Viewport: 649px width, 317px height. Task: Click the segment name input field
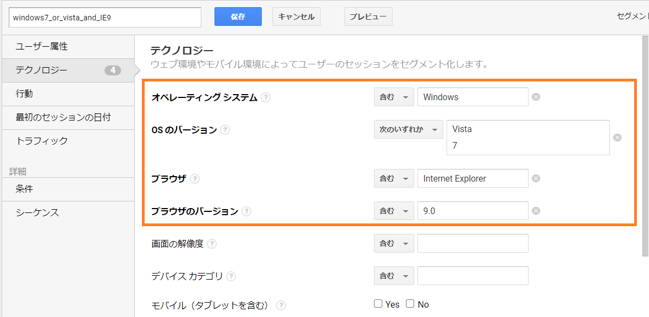(x=105, y=17)
